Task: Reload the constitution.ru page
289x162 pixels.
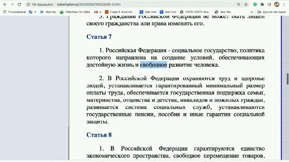Action: (19, 4)
